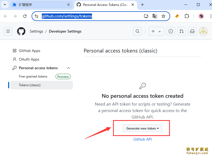The height and width of the screenshot is (157, 212).
Task: Follow the GitHub API link
Action: click(x=142, y=139)
